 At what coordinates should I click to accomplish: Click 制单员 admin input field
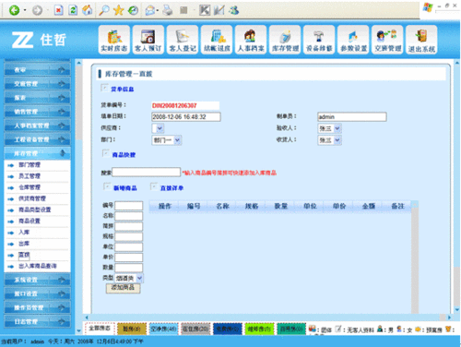coord(352,116)
